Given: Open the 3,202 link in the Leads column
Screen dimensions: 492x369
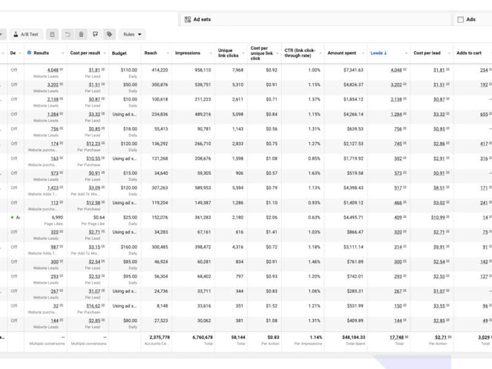Looking at the screenshot, I should click(396, 85).
